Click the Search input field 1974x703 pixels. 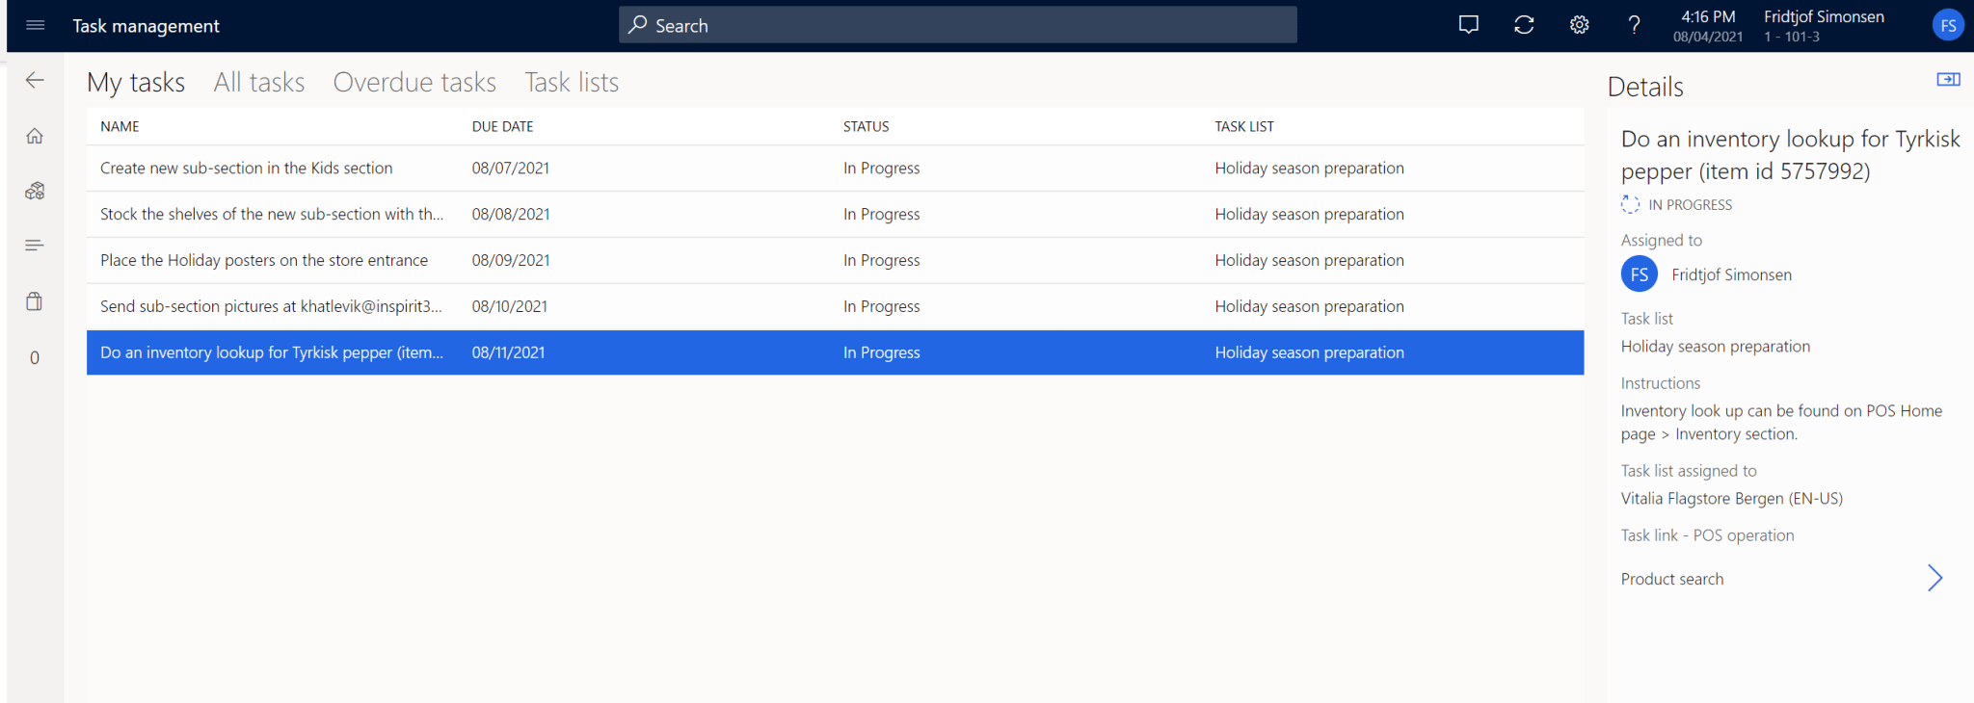[x=957, y=26]
